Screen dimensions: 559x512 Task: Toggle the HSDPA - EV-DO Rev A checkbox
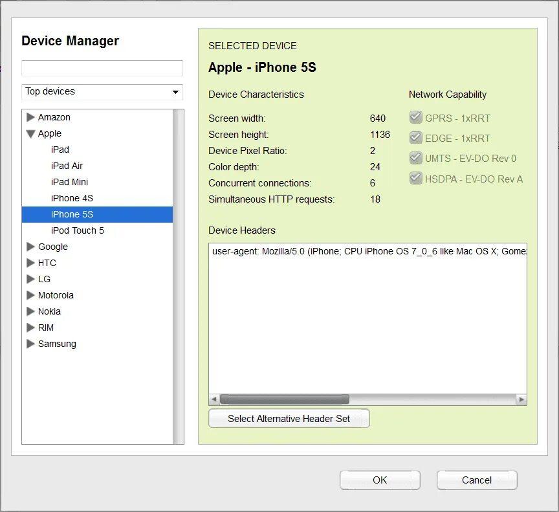pos(415,178)
